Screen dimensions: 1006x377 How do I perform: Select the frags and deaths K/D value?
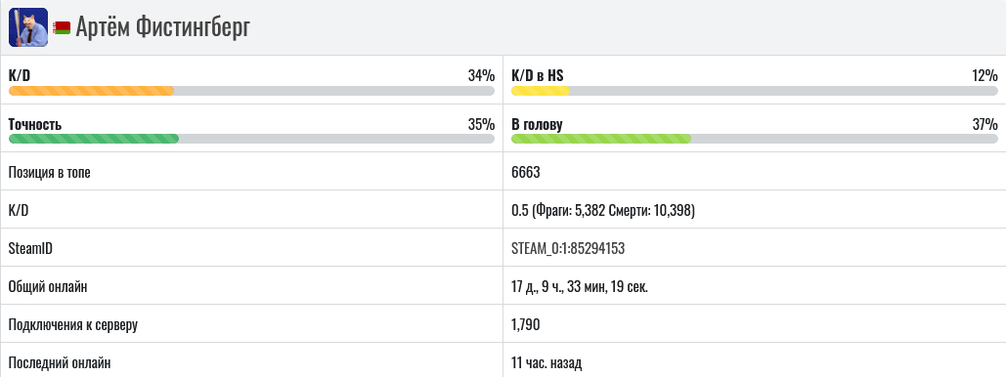(x=603, y=210)
